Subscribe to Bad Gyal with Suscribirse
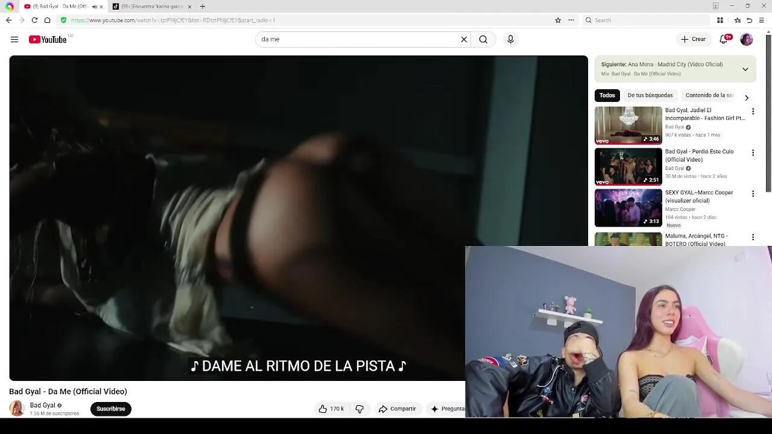Screen dimensions: 772x434 tap(111, 409)
